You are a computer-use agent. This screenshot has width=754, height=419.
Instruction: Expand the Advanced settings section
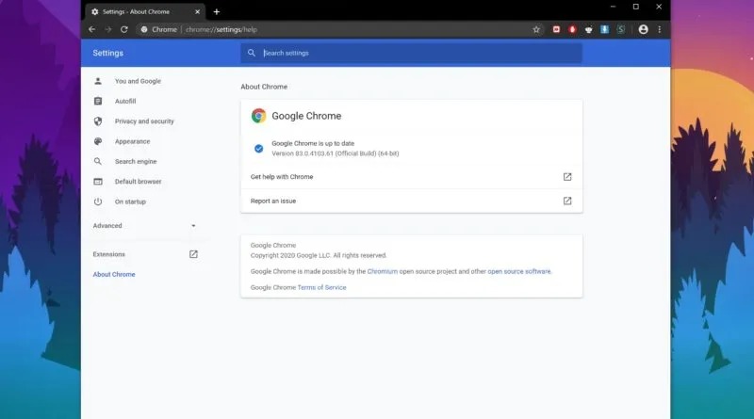tap(145, 225)
